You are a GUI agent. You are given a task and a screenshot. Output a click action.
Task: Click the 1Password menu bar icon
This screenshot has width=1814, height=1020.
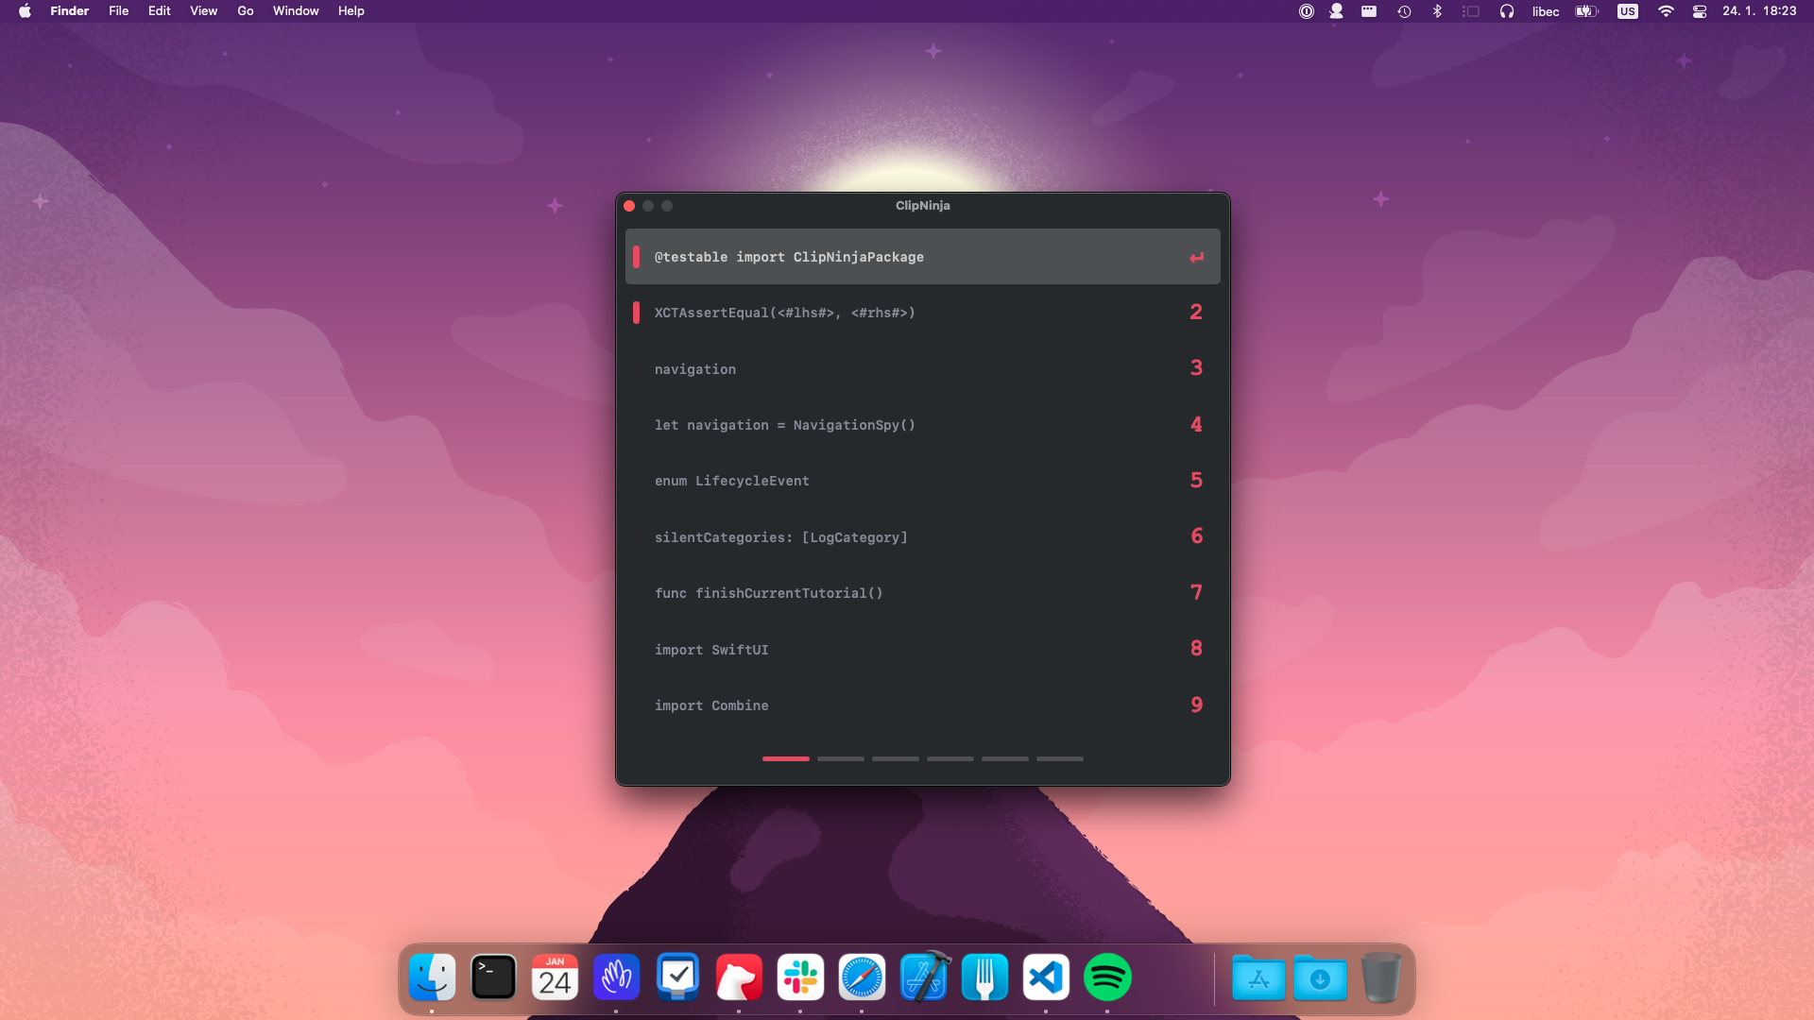[1306, 11]
